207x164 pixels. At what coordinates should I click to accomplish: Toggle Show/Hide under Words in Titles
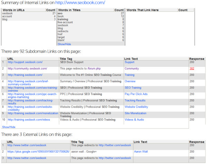(x=64, y=44)
